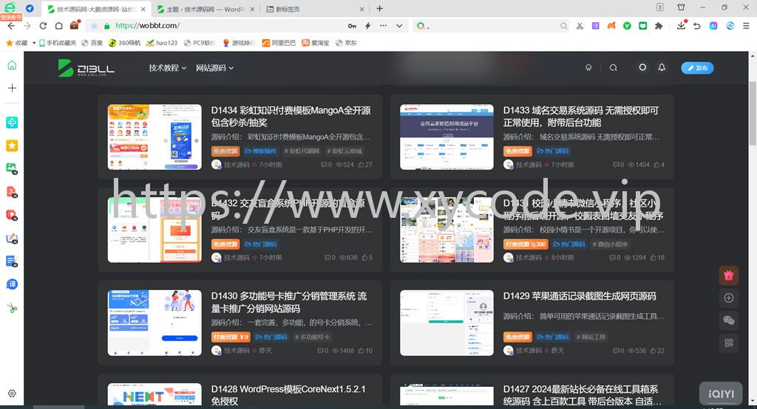
Task: Open the sidebar translate 译 icon
Action: pyautogui.click(x=12, y=284)
